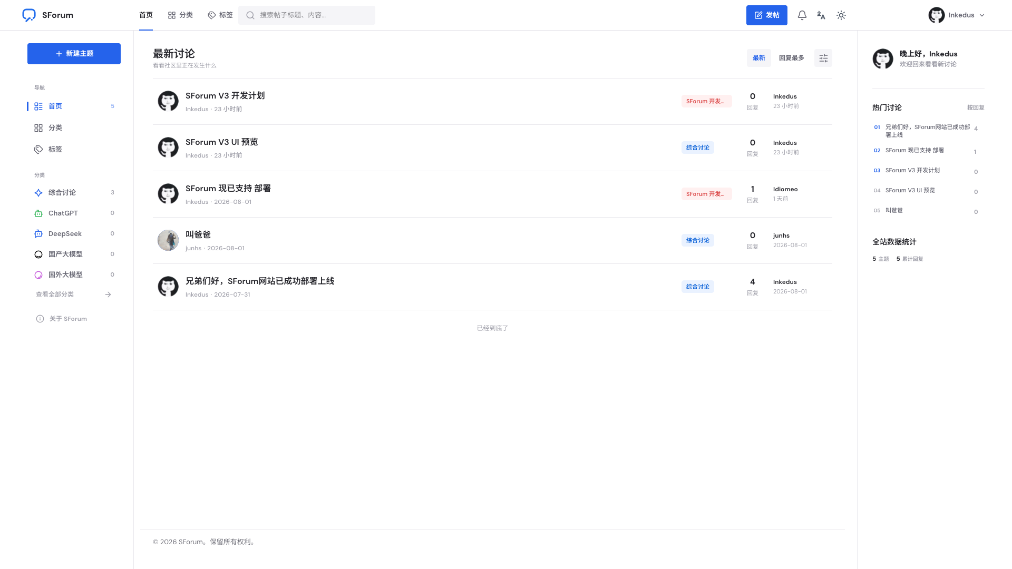Open the post SForum V3 开发计划
Viewport: 1012px width, 569px height.
coord(225,96)
